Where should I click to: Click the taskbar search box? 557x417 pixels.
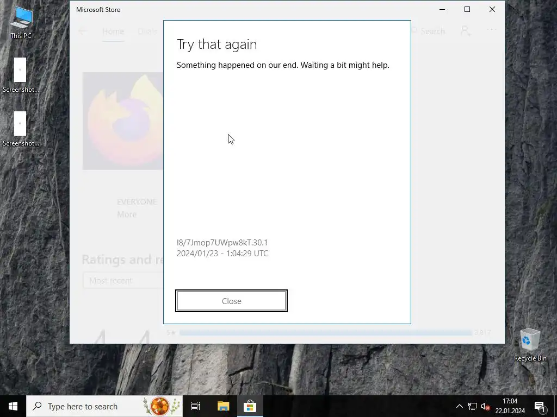point(104,406)
